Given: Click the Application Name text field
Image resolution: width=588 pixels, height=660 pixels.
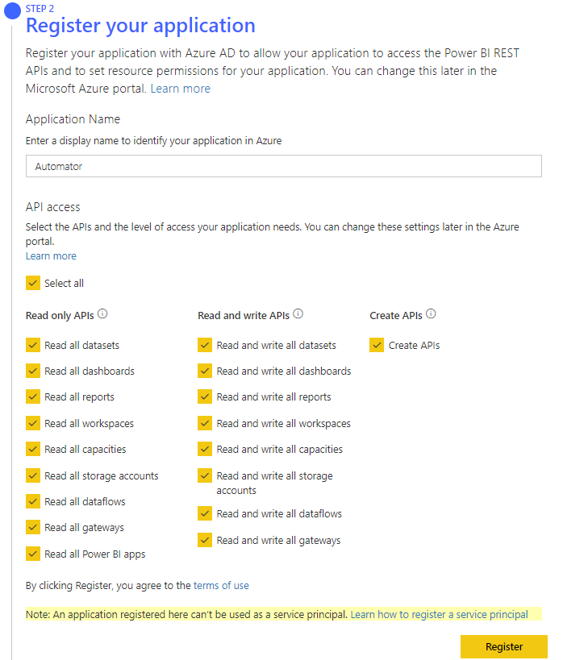Looking at the screenshot, I should pos(283,166).
